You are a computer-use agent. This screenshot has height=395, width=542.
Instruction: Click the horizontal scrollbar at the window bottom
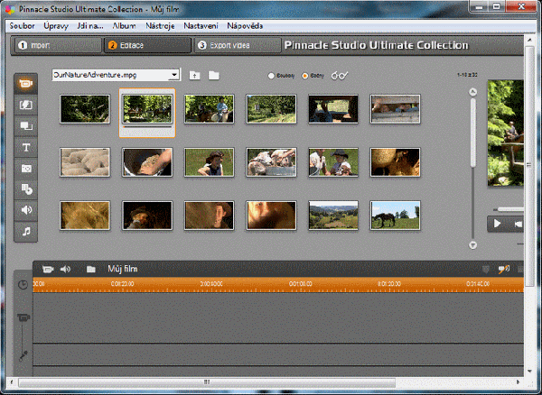pos(207,381)
